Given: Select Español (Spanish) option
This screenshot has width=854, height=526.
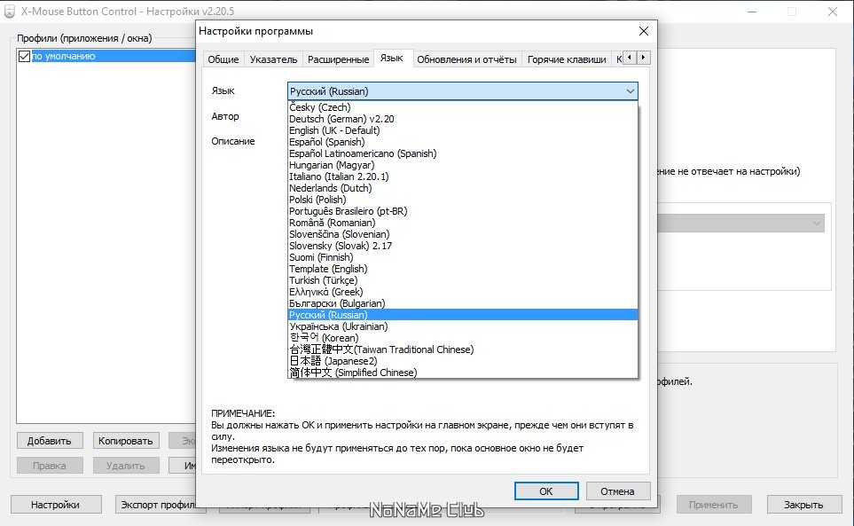Looking at the screenshot, I should tap(462, 142).
